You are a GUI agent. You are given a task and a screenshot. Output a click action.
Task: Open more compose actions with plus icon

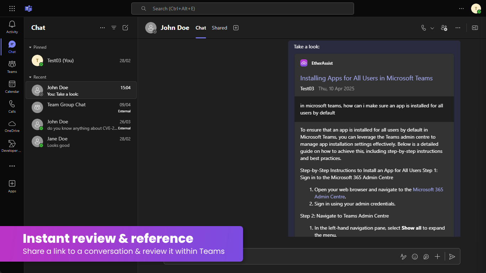(438, 257)
